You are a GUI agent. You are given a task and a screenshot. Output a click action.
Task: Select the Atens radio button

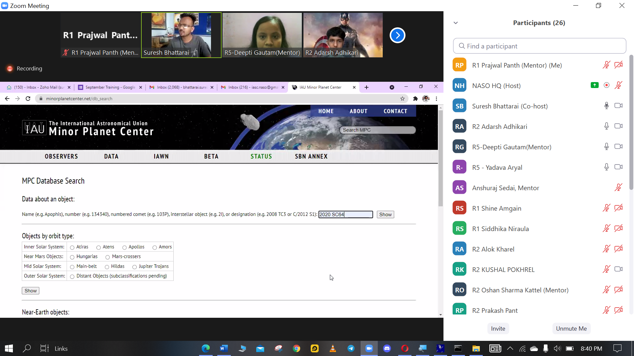(x=98, y=247)
